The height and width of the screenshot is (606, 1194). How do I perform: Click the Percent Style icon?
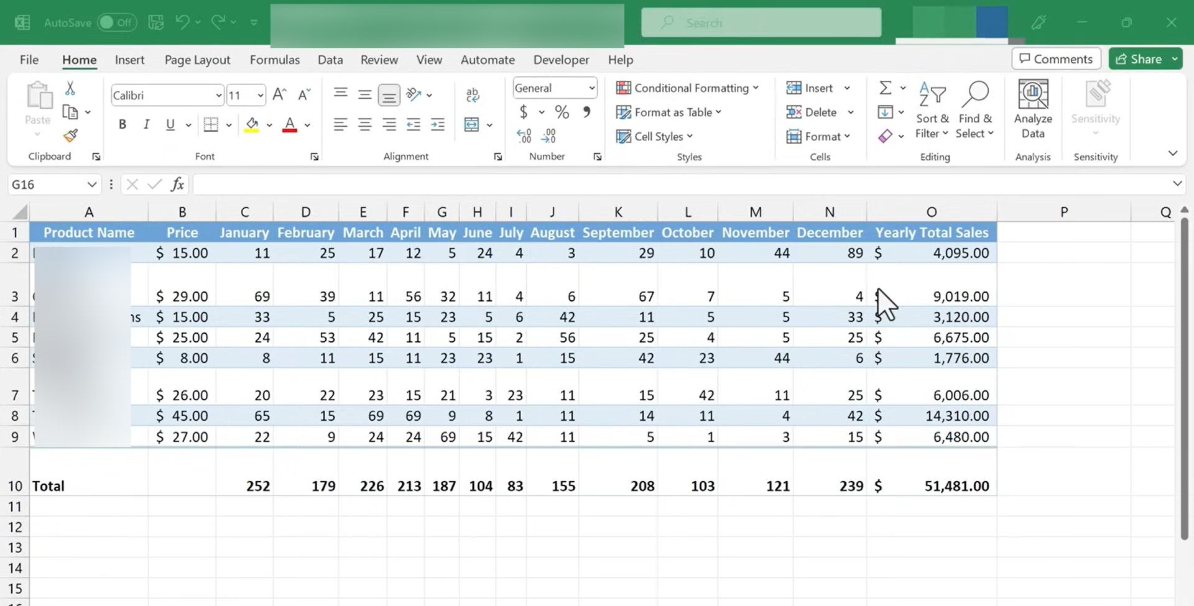coord(562,112)
